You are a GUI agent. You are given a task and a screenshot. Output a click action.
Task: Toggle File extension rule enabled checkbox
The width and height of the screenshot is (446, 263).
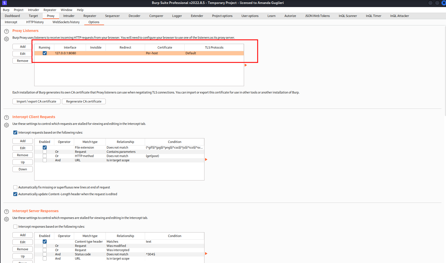45,147
